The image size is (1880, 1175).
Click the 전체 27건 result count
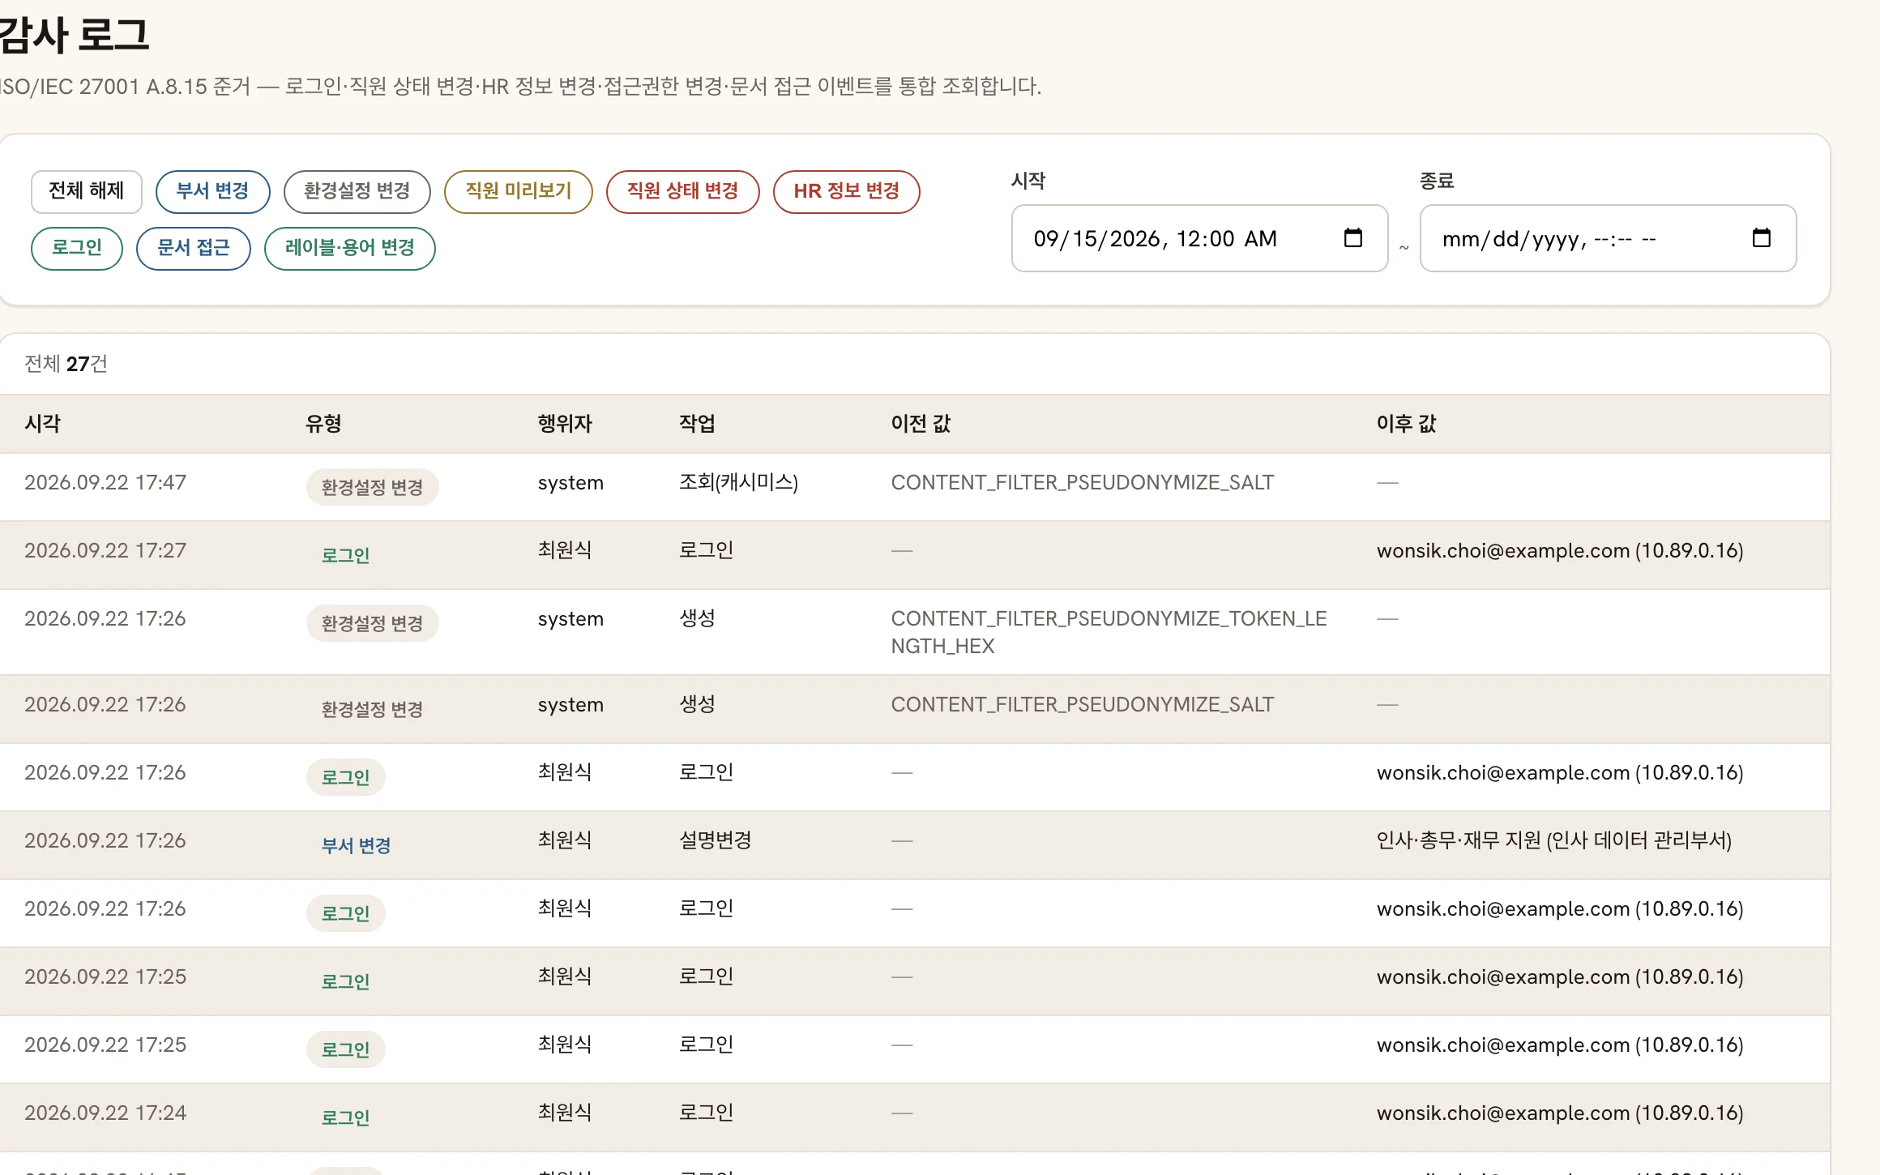[66, 364]
